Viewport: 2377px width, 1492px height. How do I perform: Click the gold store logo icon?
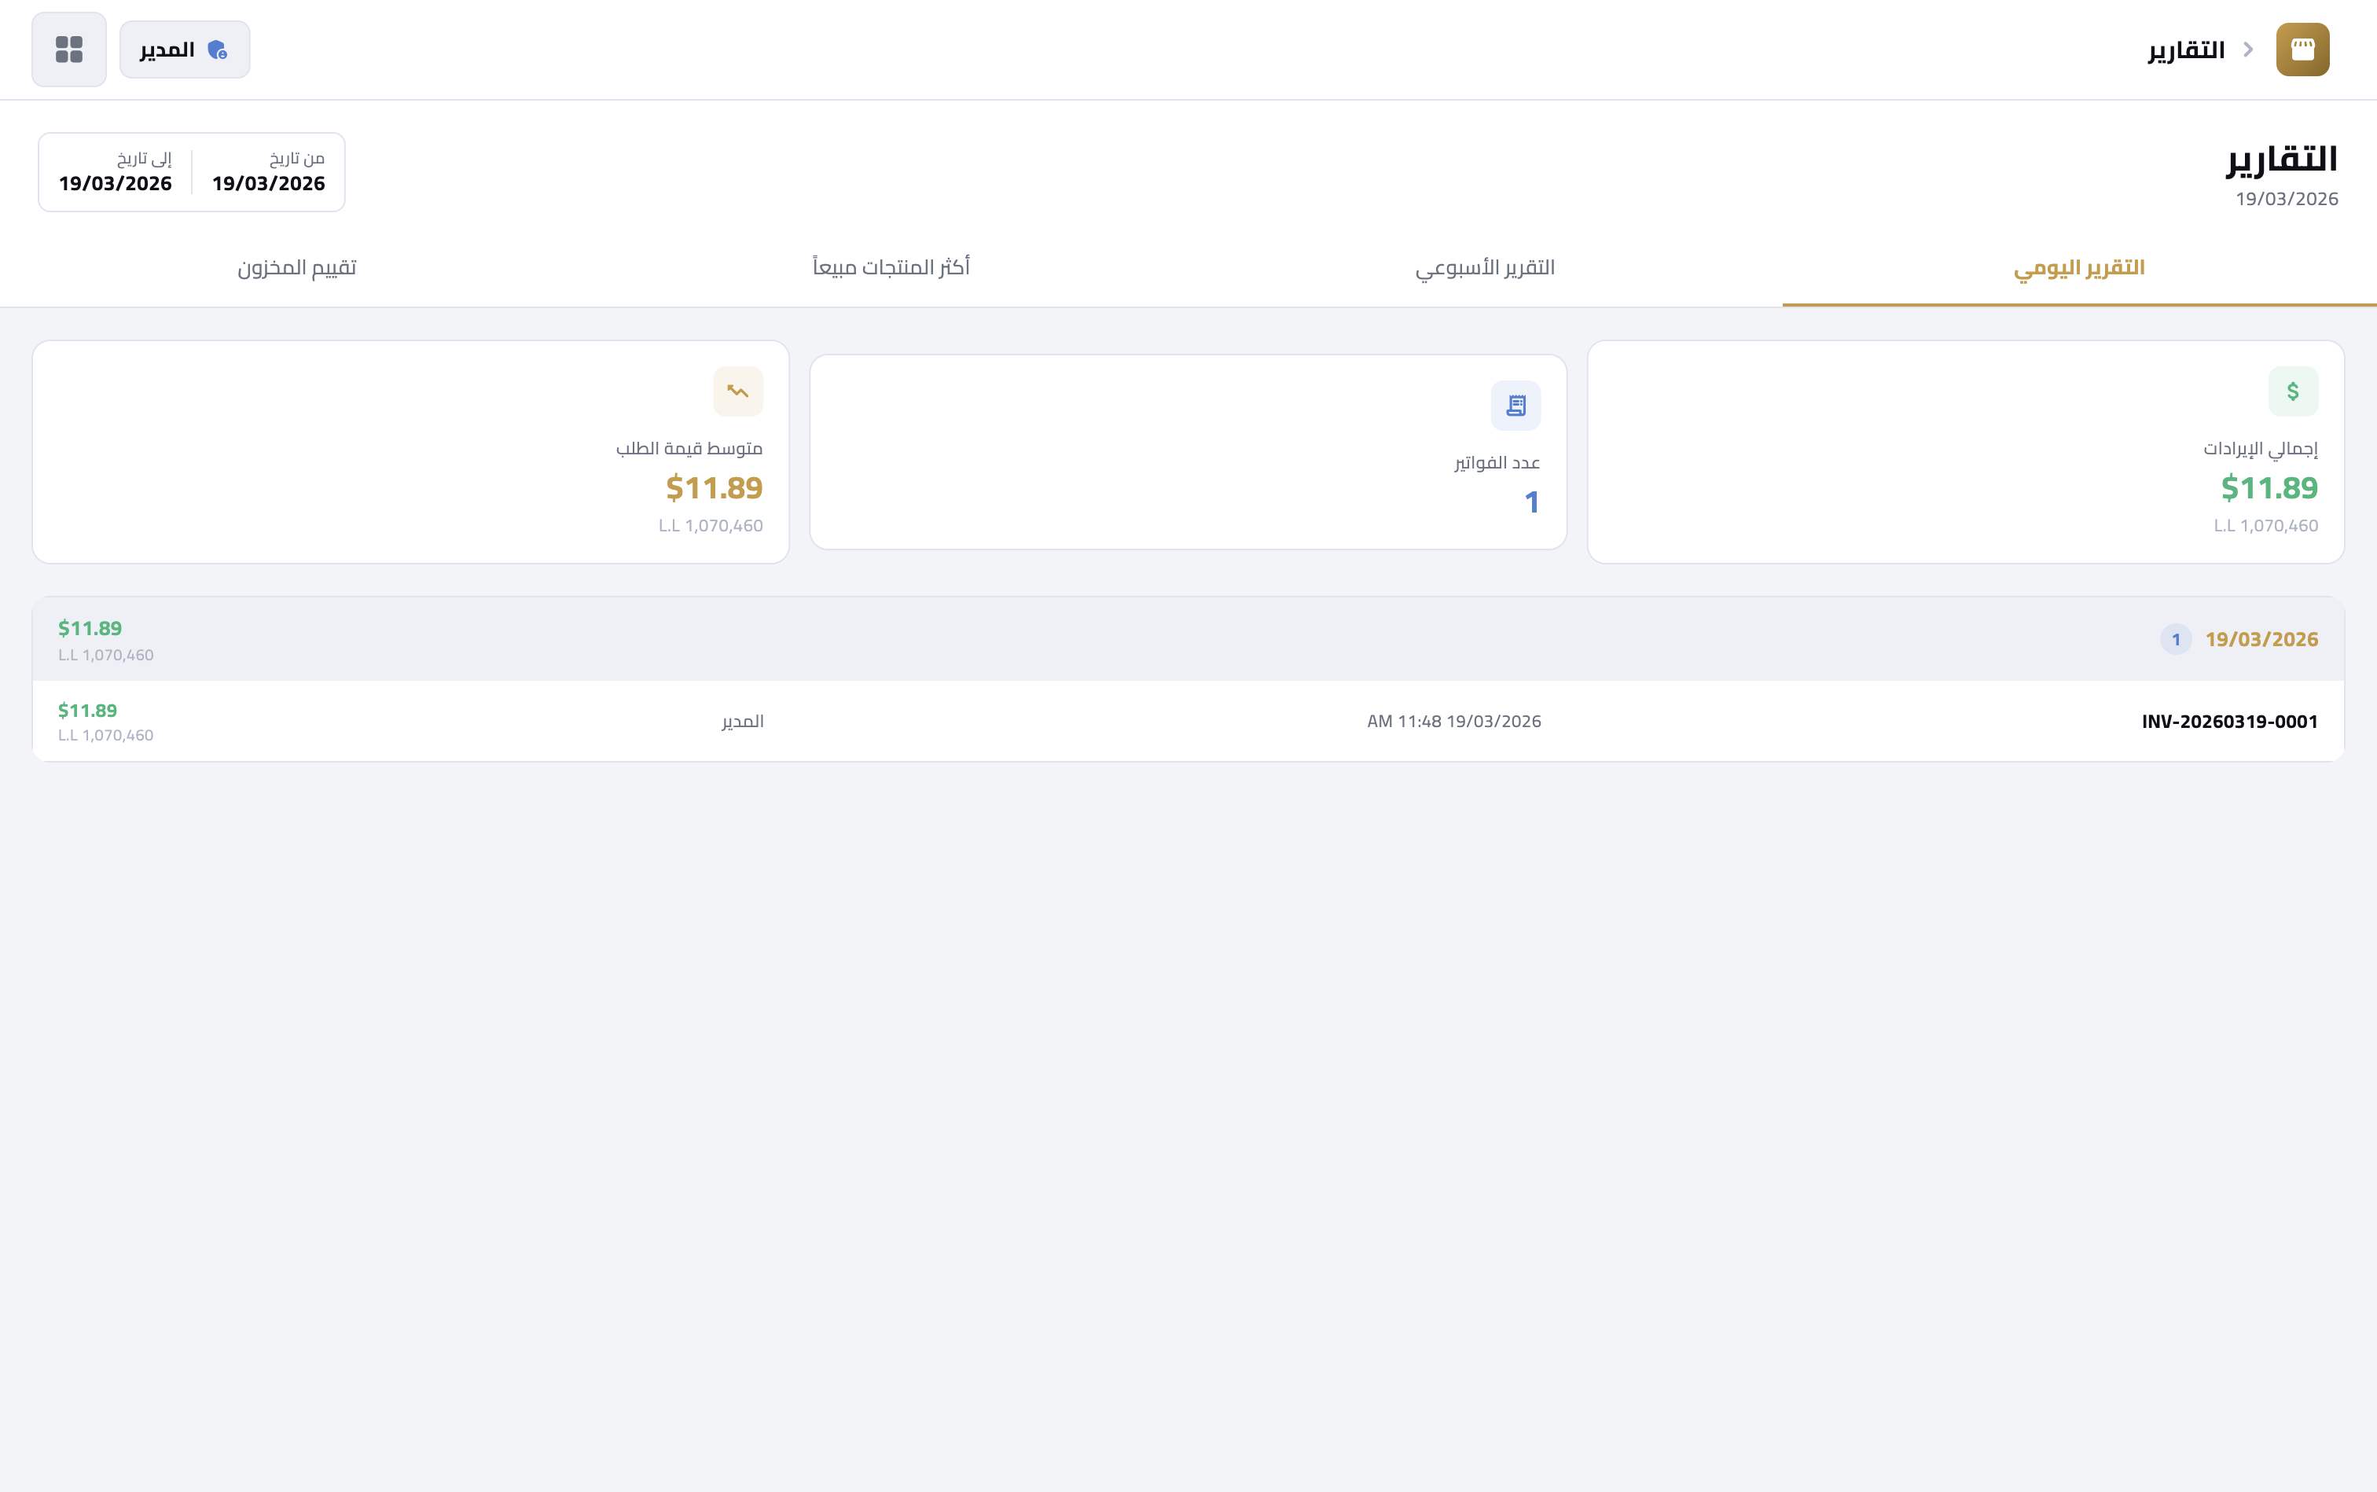pos(2303,49)
